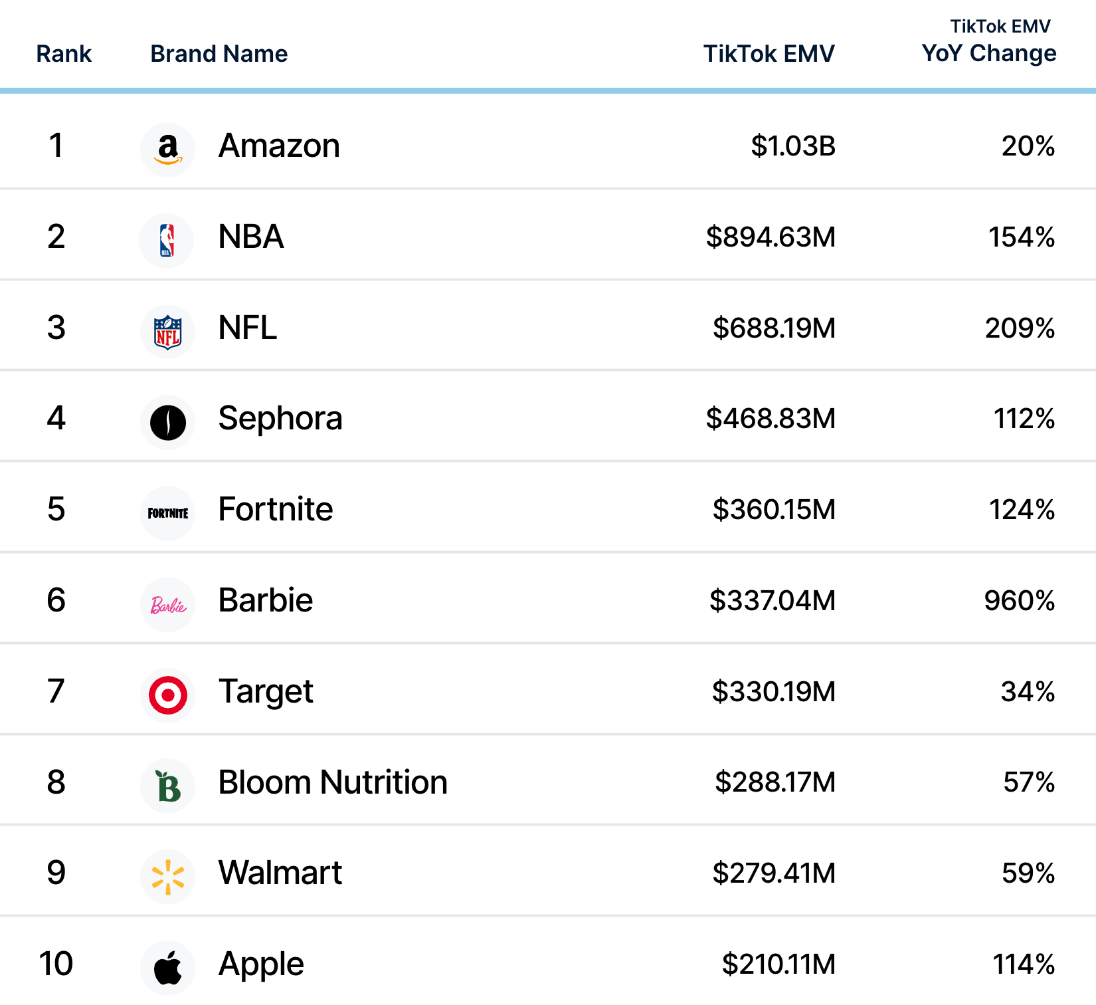
Task: Select the Amazon brand name
Action: 279,146
